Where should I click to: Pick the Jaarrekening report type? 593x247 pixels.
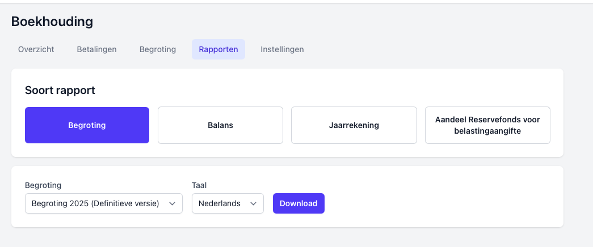(x=354, y=125)
